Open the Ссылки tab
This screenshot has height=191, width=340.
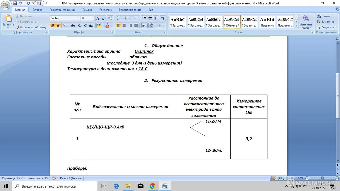point(87,10)
